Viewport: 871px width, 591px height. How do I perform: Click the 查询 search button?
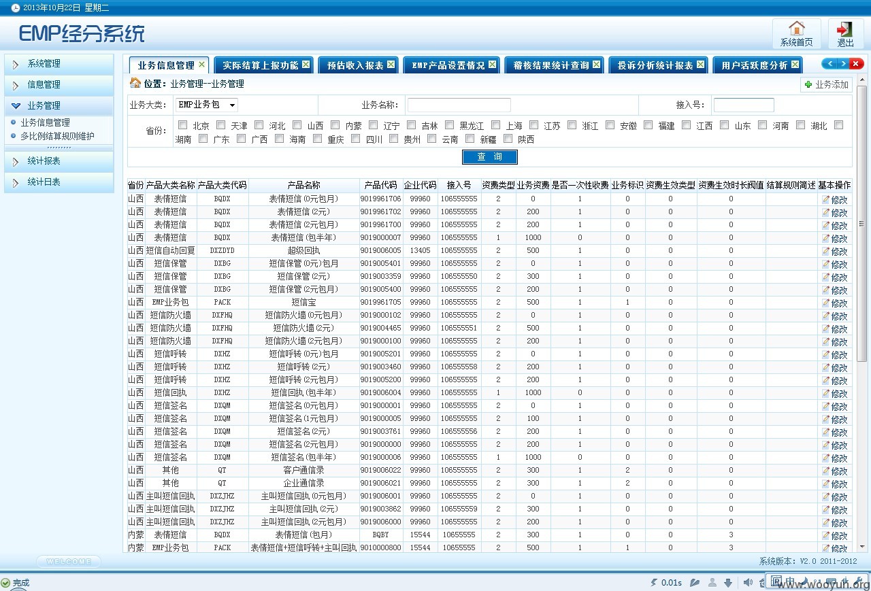tap(490, 157)
